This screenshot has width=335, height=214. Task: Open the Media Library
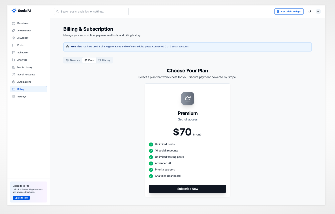tap(24, 67)
